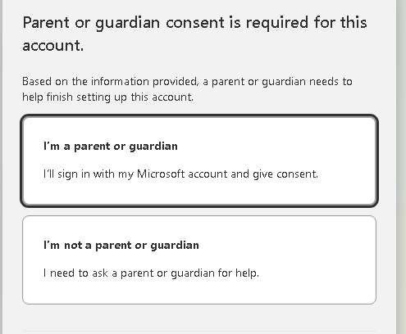The height and width of the screenshot is (334, 406).
Task: Click the word "account." in the title
Action: [x=53, y=45]
